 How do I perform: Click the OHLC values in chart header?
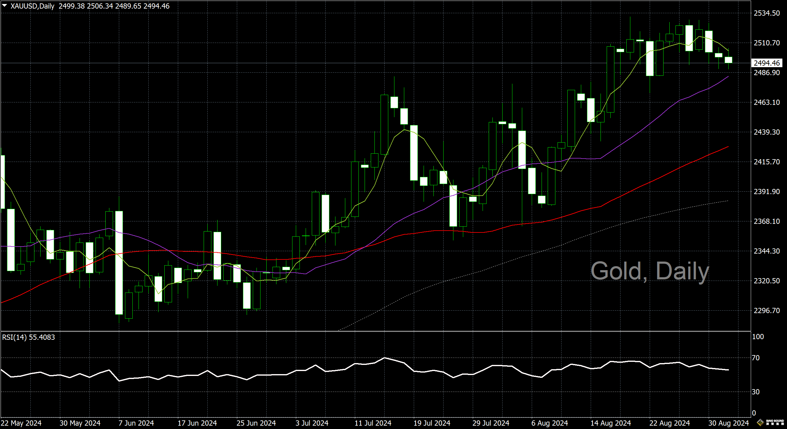[114, 6]
